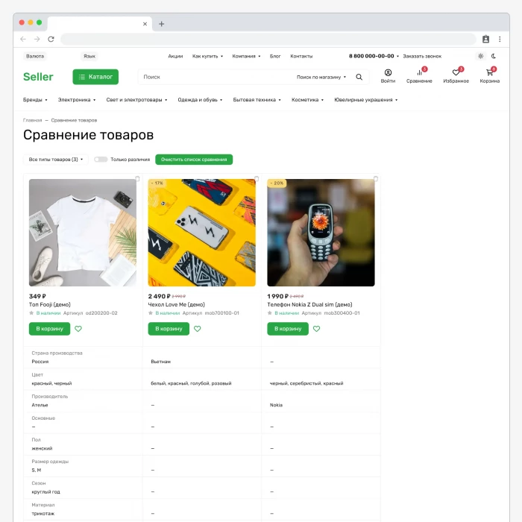Open the Корзина cart icon

coord(489,73)
